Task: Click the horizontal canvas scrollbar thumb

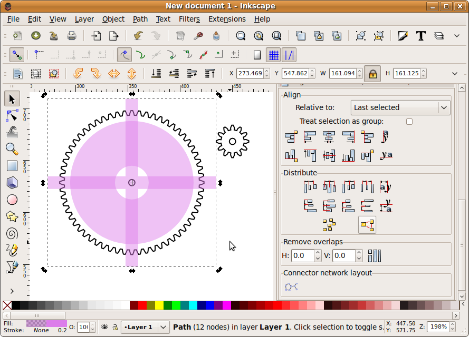Action: (x=37, y=315)
